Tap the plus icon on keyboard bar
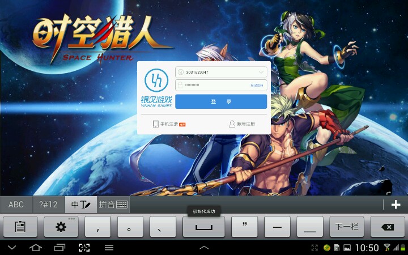This screenshot has width=408, height=255. click(x=396, y=205)
